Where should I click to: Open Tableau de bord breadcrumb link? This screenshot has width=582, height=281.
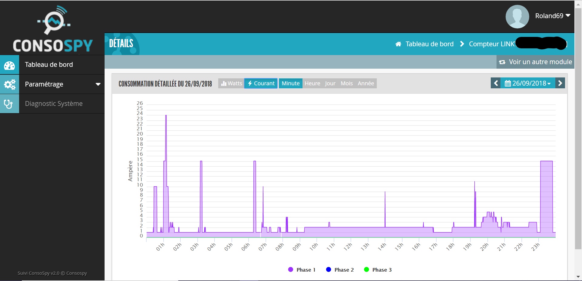[430, 44]
